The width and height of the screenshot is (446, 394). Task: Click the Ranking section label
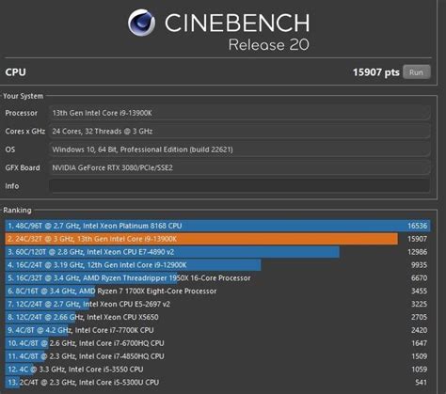point(17,210)
